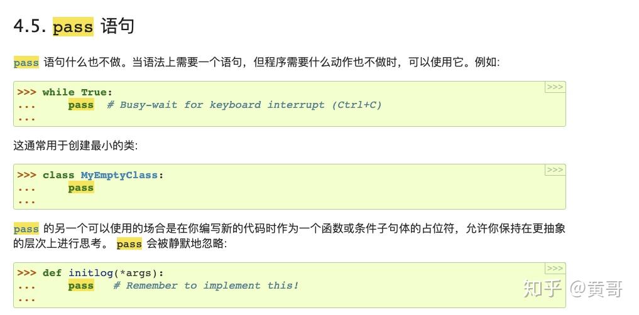Open the pass link starting the first paragraph
Image resolution: width=639 pixels, height=315 pixels.
(x=26, y=63)
